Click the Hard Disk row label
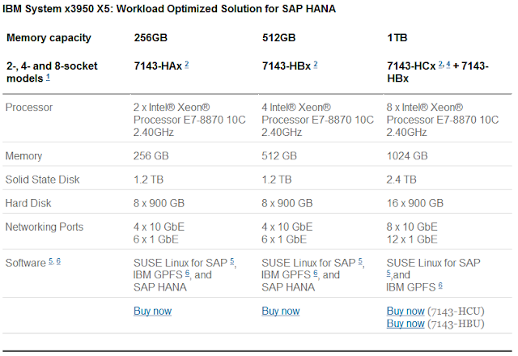Screen dimensions: 518x356 point(28,203)
